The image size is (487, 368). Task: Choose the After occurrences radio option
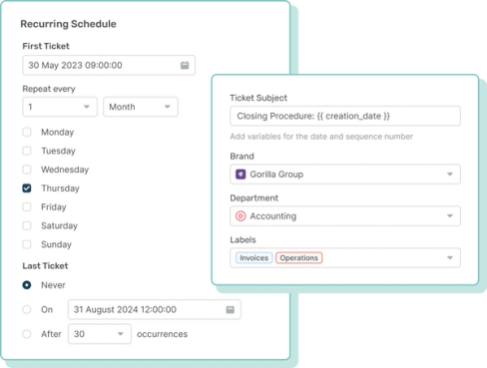point(27,334)
